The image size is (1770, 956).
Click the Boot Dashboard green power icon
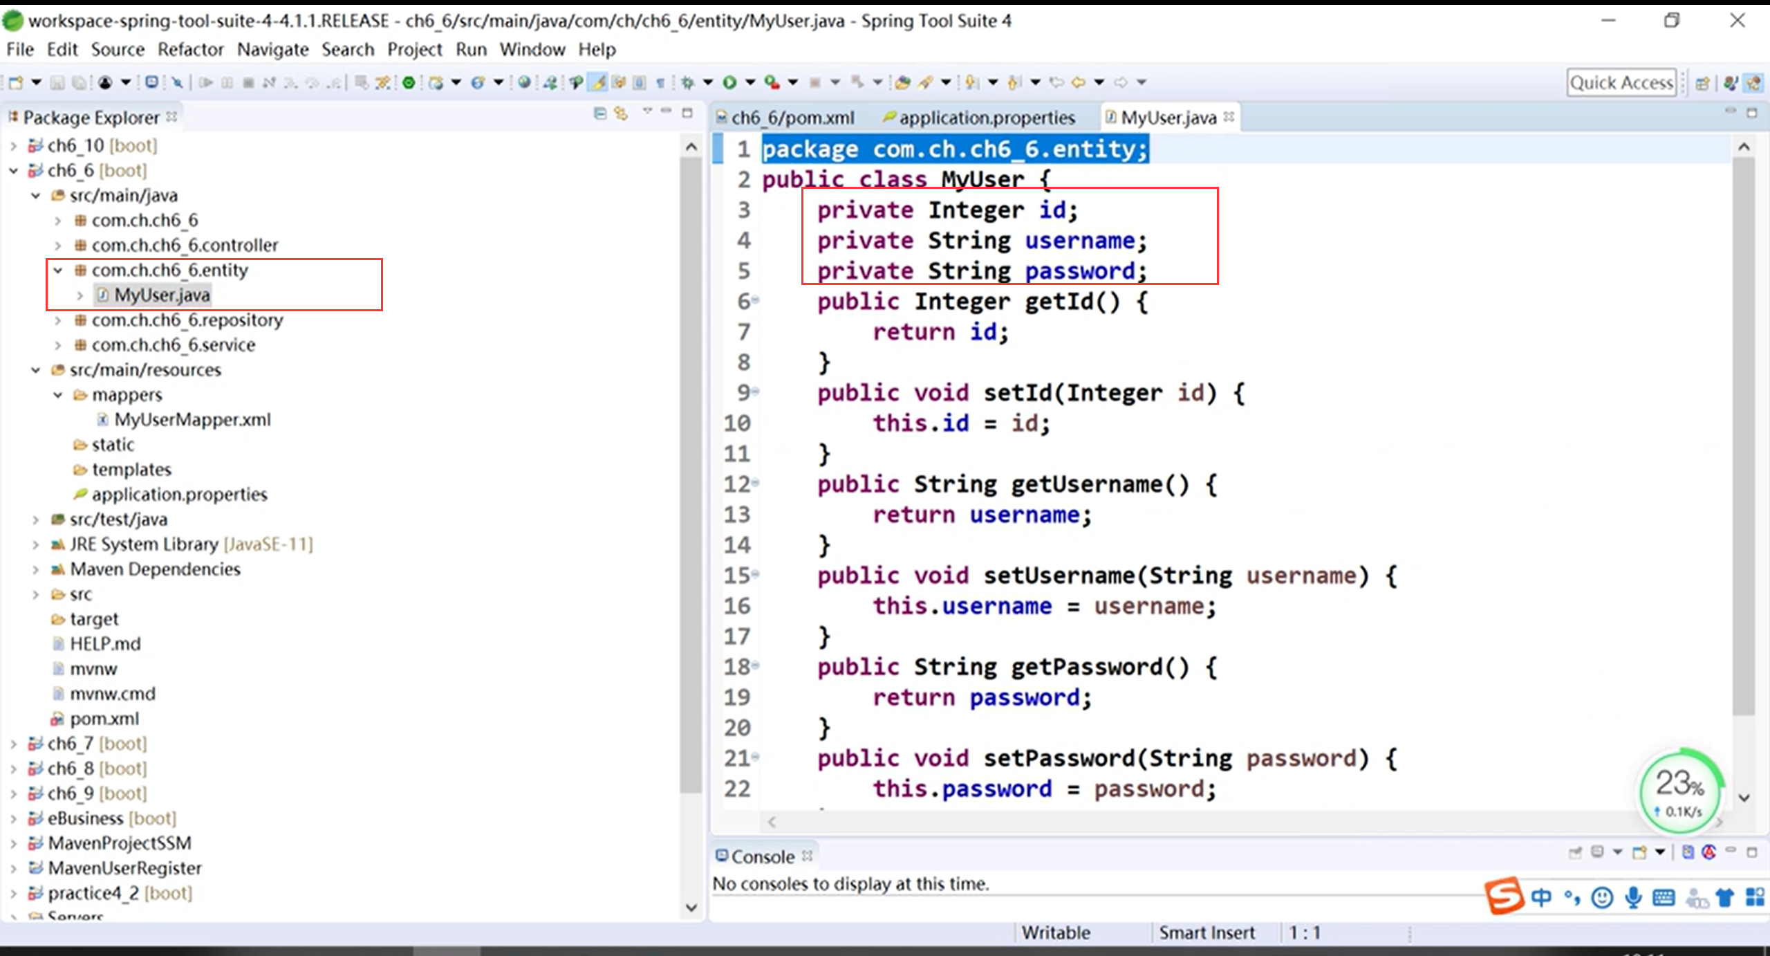[409, 83]
